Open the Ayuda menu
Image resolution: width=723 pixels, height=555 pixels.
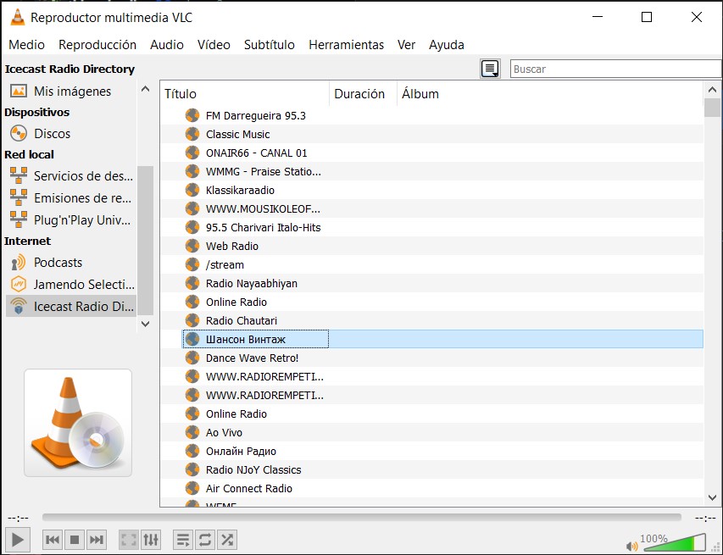(x=447, y=45)
